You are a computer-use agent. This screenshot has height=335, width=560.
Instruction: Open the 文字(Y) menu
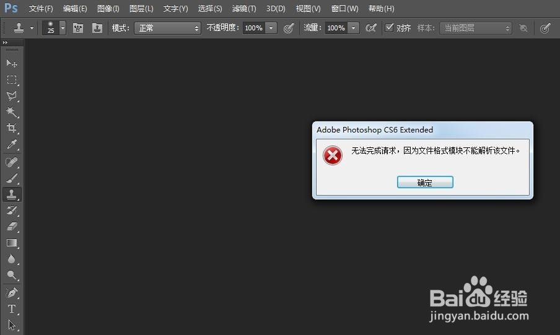coord(175,9)
